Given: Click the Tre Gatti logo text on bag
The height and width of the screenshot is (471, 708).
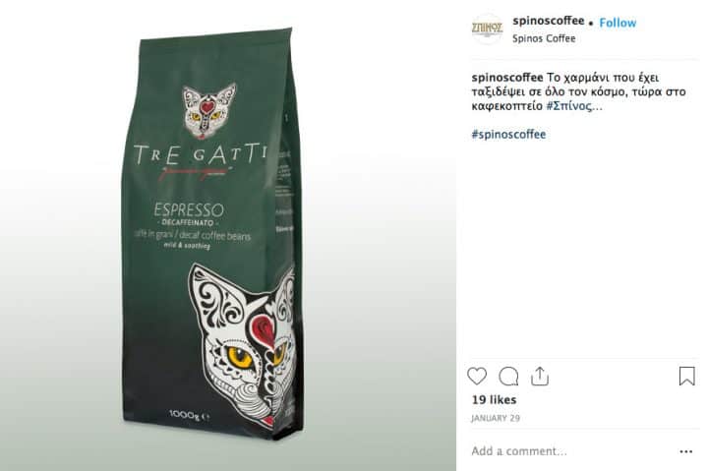Looking at the screenshot, I should pos(201,154).
